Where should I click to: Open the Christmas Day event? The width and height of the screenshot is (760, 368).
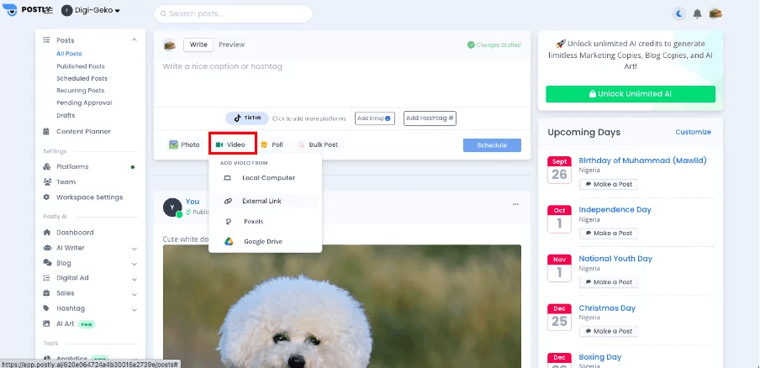point(607,308)
